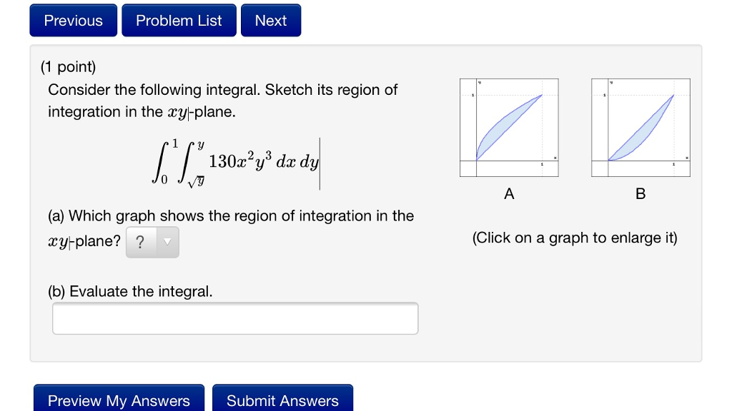Click the Next navigation button
The image size is (732, 411).
[x=271, y=20]
